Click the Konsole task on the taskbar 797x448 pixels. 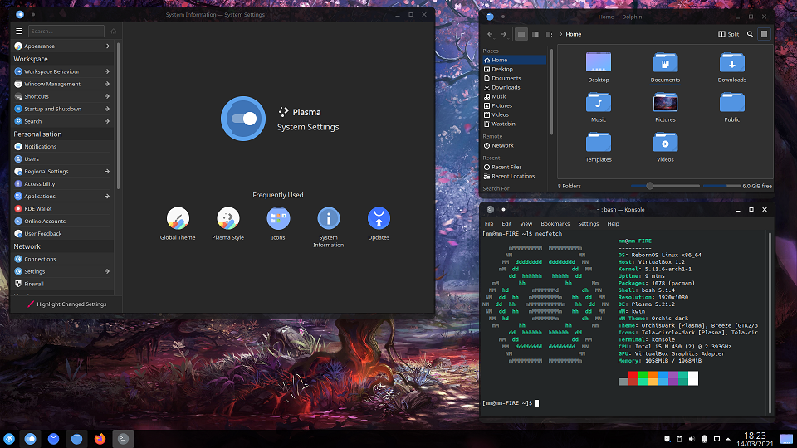click(123, 438)
